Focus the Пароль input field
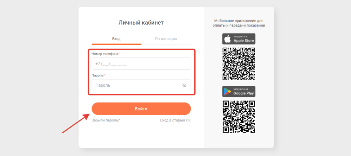 141,85
